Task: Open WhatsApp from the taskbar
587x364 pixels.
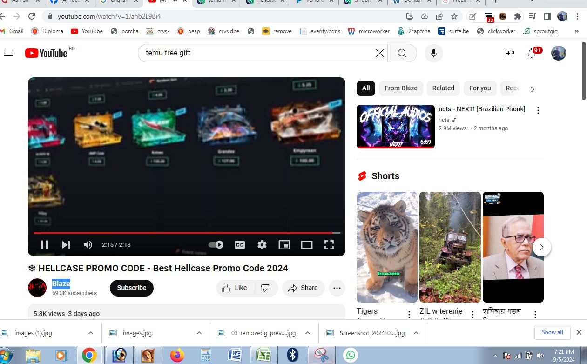Action: tap(350, 356)
